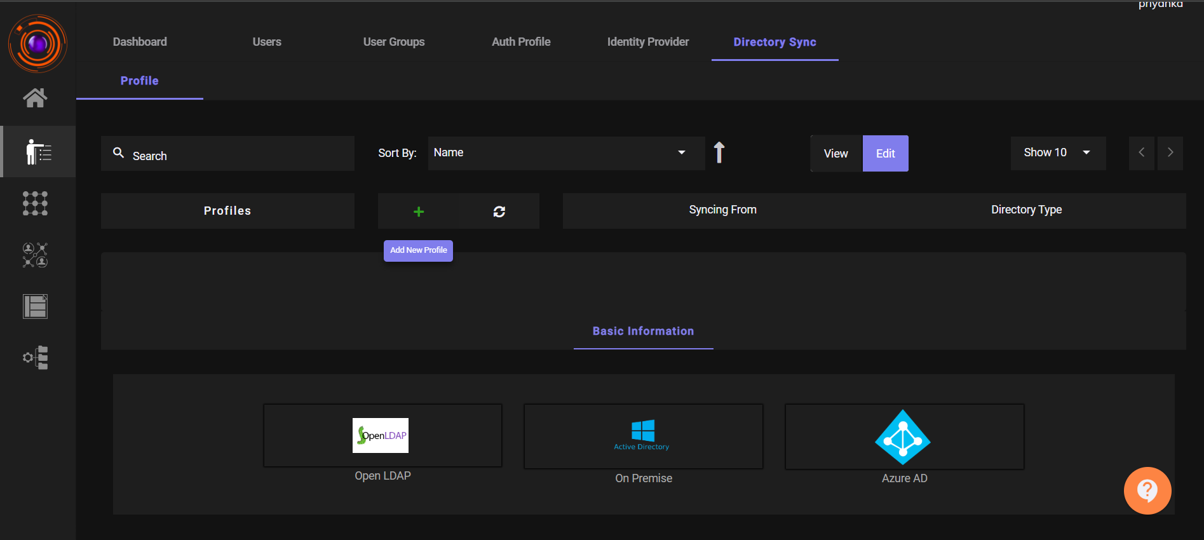
Task: Choose the Azure AD directory card
Action: tap(904, 436)
